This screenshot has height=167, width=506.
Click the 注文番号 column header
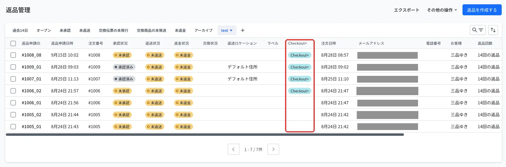pos(96,43)
